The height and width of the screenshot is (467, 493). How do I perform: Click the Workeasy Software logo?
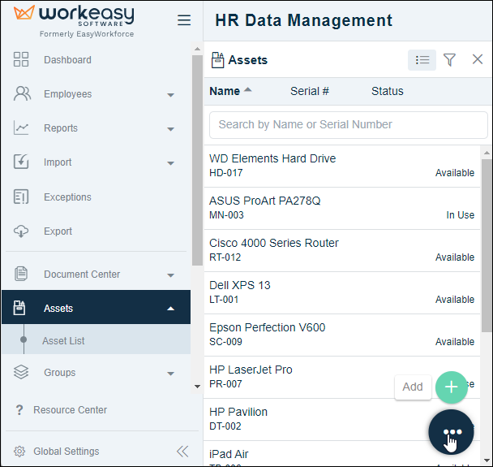[74, 21]
